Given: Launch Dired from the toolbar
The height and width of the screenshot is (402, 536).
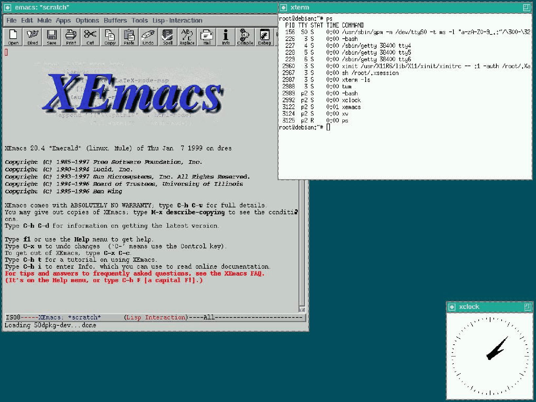Looking at the screenshot, I should click(x=32, y=37).
